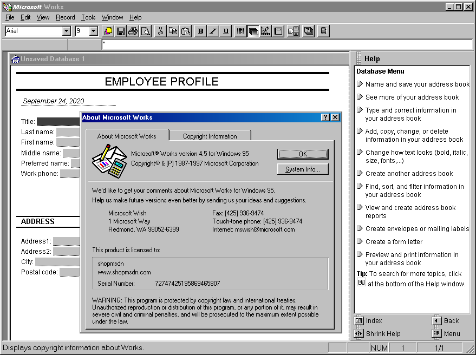Click the Shrink Help icon
The height and width of the screenshot is (355, 476).
358,333
